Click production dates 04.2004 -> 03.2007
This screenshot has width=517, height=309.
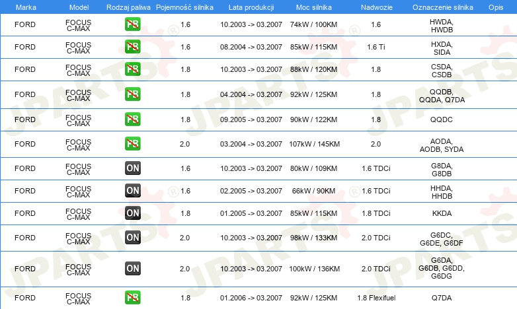coord(251,94)
